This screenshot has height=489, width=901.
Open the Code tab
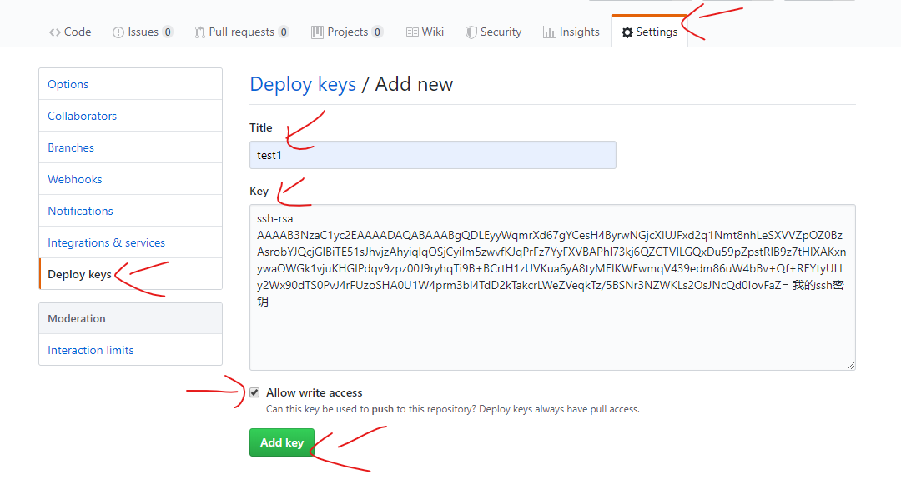click(70, 32)
